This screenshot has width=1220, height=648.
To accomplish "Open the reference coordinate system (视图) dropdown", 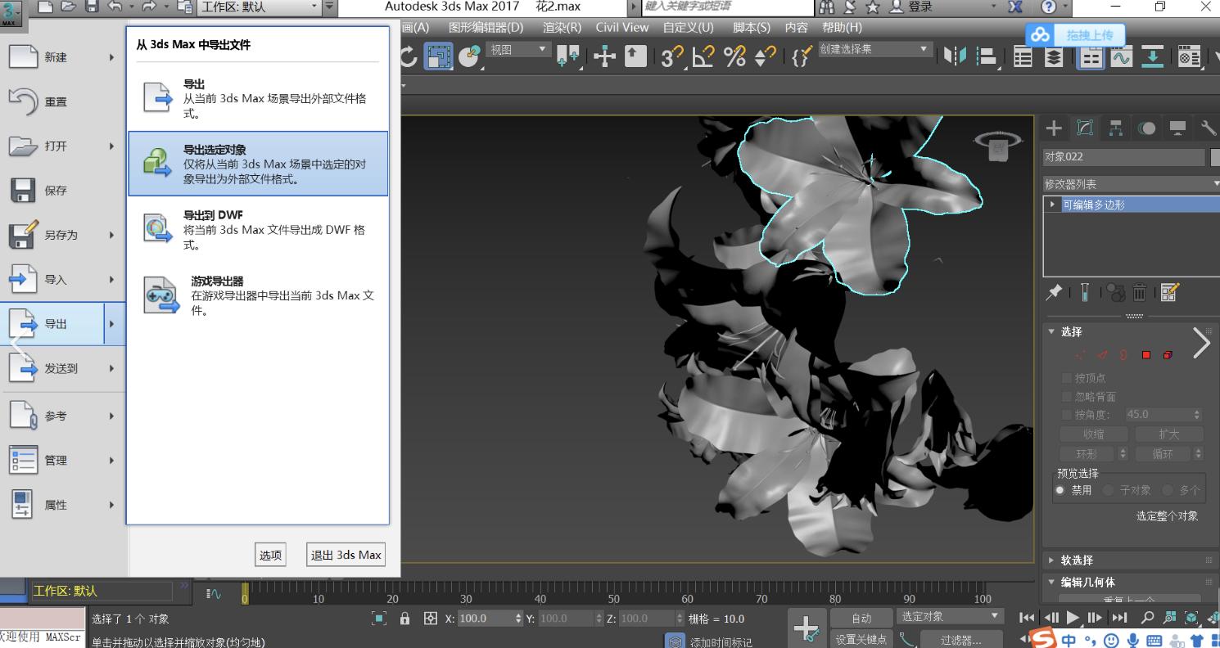I will [518, 50].
